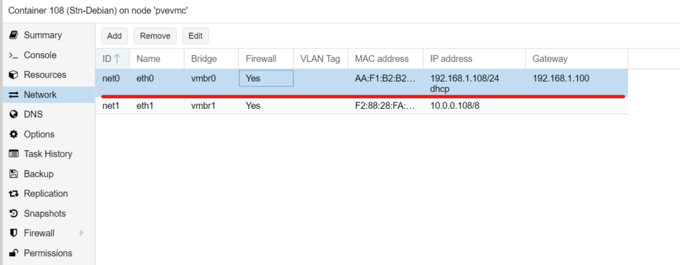Click the Options gear icon

[x=13, y=134]
